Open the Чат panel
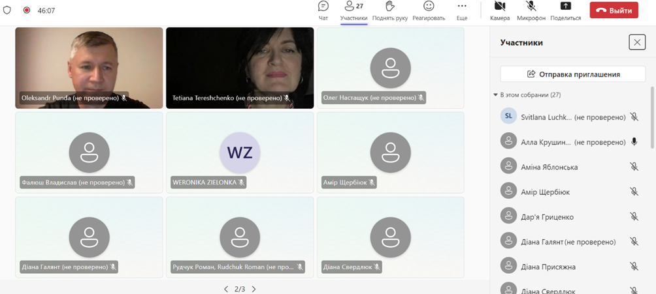The width and height of the screenshot is (656, 294). tap(323, 11)
